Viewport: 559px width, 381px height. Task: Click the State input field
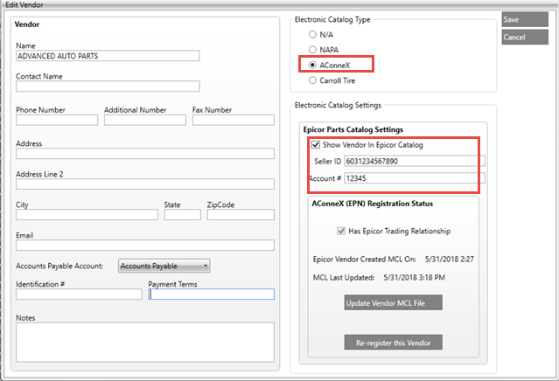pyautogui.click(x=183, y=215)
